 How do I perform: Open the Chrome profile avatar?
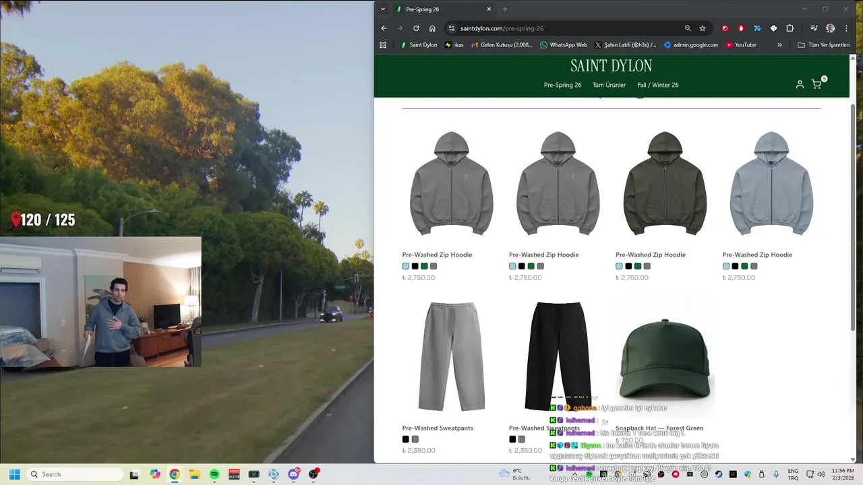pyautogui.click(x=830, y=28)
